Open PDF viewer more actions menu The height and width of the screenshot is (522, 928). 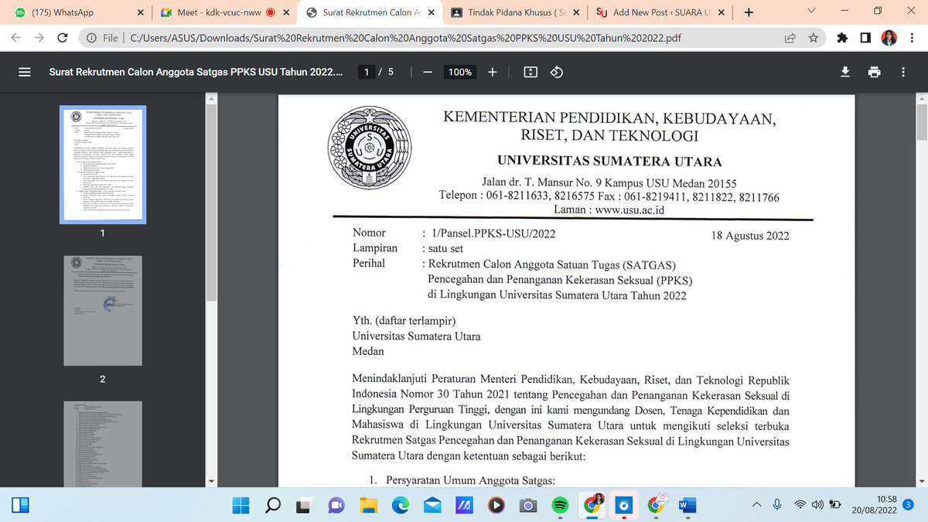(902, 72)
